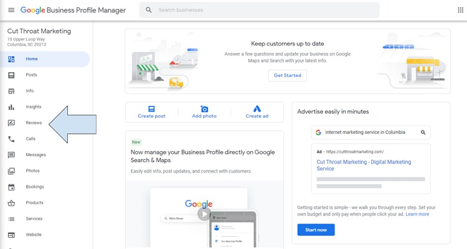
Task: Click the Google Business Profile Manager logo
Action: click(x=73, y=10)
